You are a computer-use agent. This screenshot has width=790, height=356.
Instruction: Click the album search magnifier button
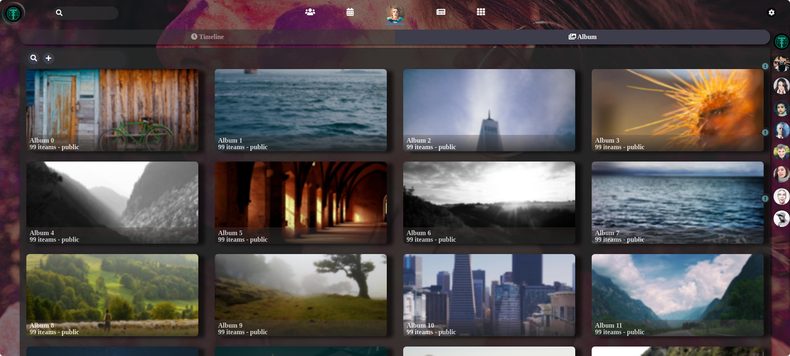[x=34, y=58]
